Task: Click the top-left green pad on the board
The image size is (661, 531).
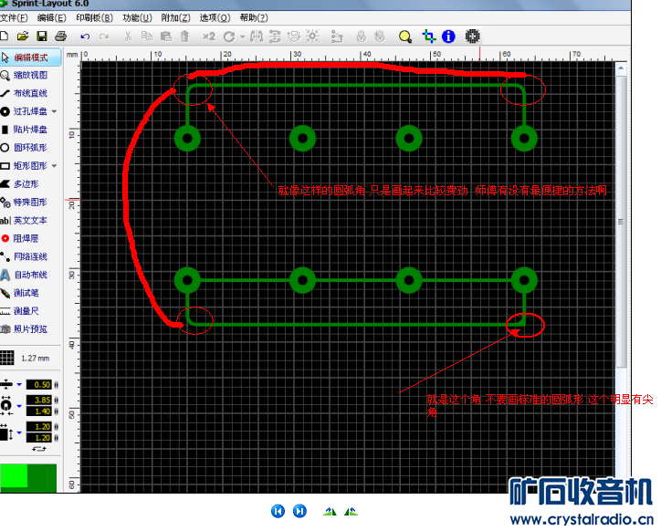Action: click(x=187, y=139)
